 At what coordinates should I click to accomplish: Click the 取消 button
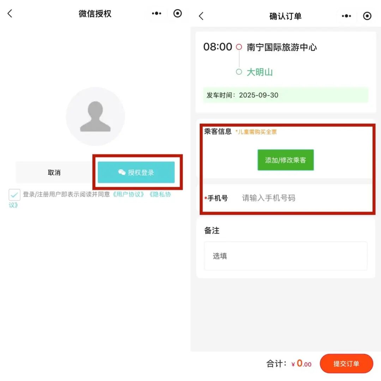[54, 173]
